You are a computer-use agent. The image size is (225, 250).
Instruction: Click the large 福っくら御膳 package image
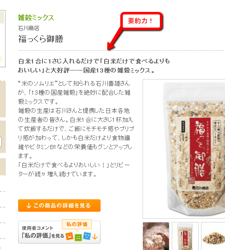coord(184,149)
